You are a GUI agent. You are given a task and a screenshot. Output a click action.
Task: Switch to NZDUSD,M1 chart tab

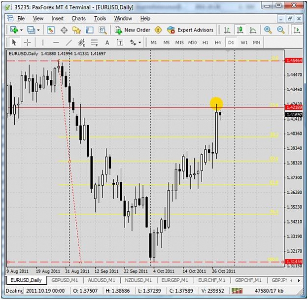point(138,280)
